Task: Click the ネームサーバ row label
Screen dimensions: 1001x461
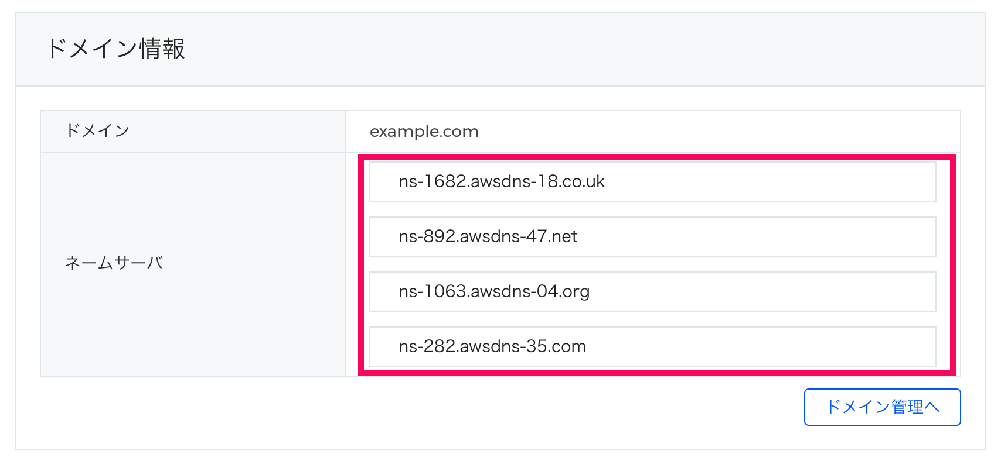Action: click(x=114, y=263)
